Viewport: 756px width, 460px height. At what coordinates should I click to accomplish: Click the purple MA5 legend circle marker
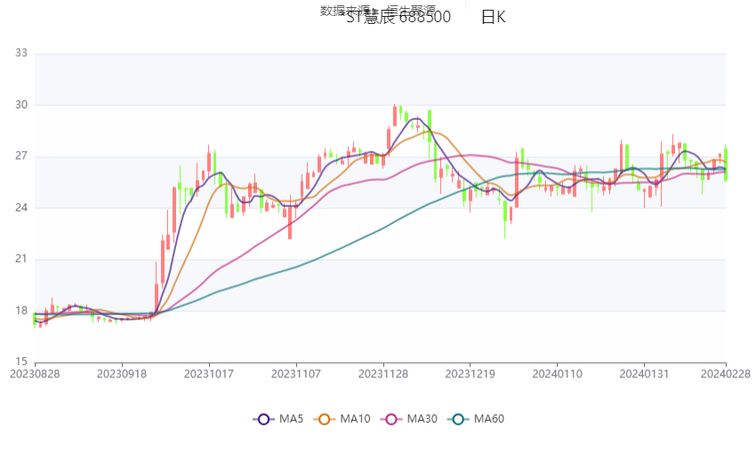coord(263,419)
